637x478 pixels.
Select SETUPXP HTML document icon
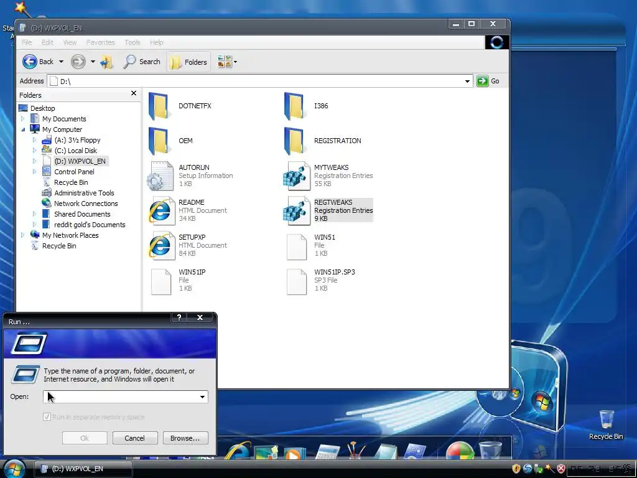point(161,245)
